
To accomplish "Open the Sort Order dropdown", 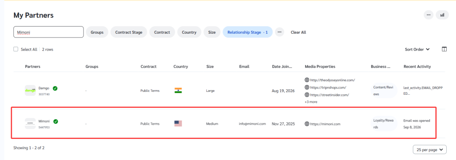I will tap(417, 49).
